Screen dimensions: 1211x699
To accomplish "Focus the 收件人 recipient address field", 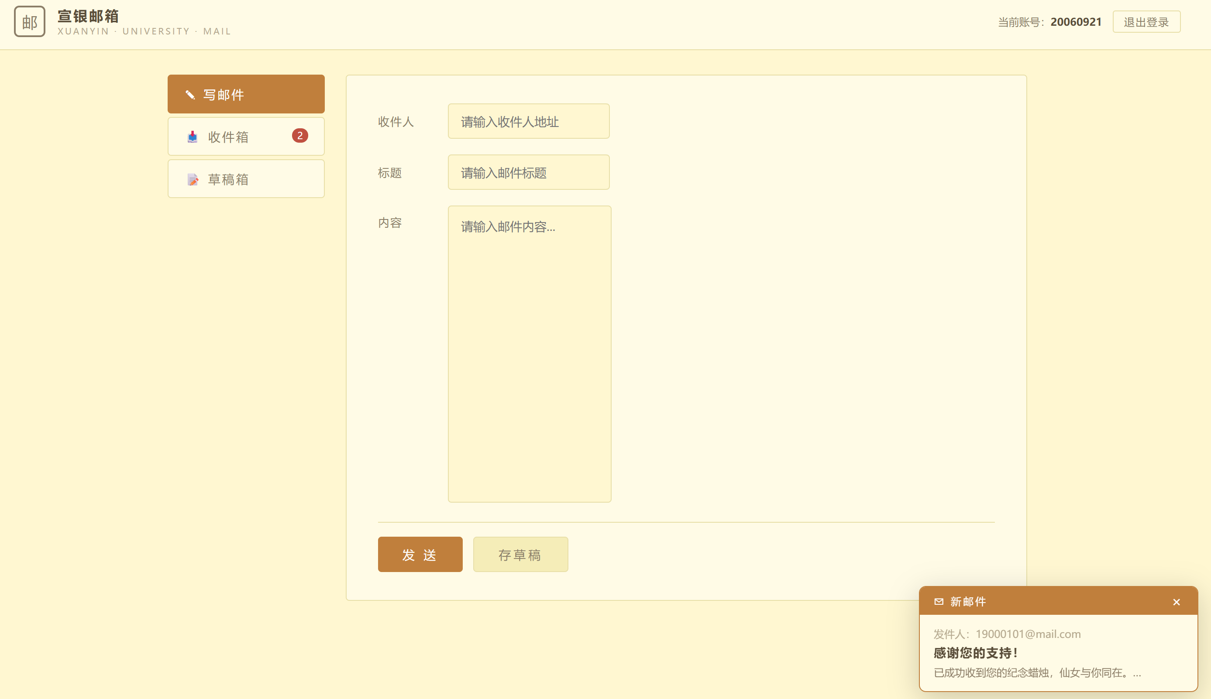I will click(529, 121).
